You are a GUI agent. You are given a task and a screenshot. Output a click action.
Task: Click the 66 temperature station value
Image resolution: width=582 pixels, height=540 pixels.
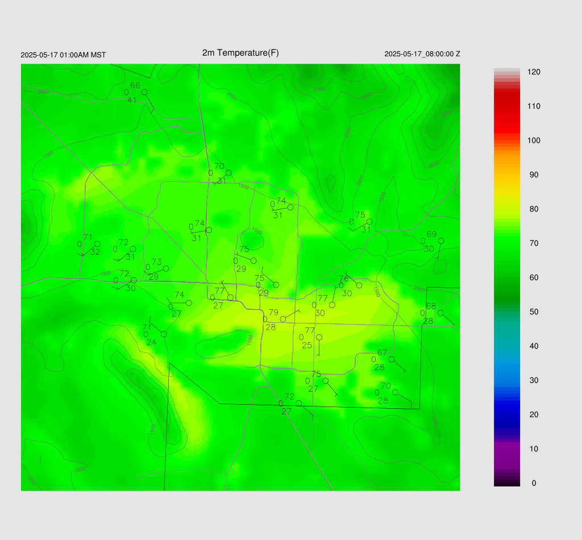click(x=135, y=85)
